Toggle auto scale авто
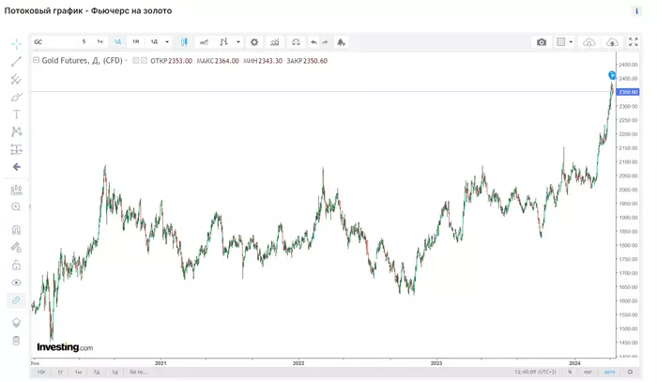 click(x=610, y=372)
